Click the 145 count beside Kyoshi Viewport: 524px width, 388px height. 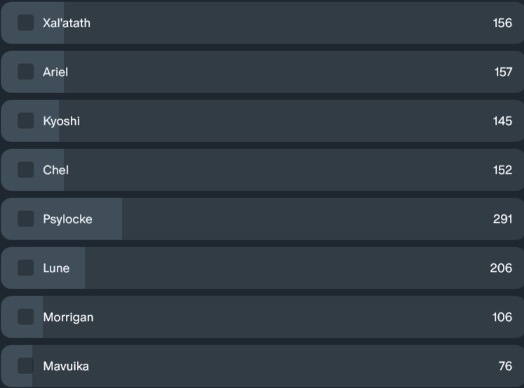point(502,121)
